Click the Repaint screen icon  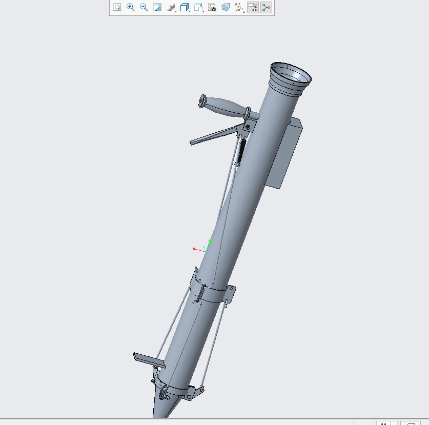[157, 7]
